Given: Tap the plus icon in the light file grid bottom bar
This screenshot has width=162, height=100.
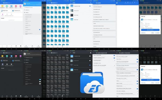Looking at the screenshot, I should (x=48, y=46).
